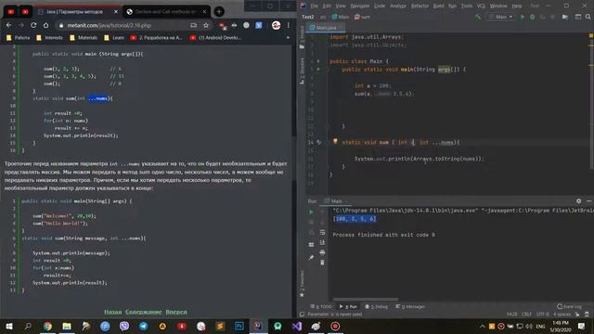The height and width of the screenshot is (334, 594).
Task: Click the intention light bulb in gutter
Action: [x=335, y=141]
